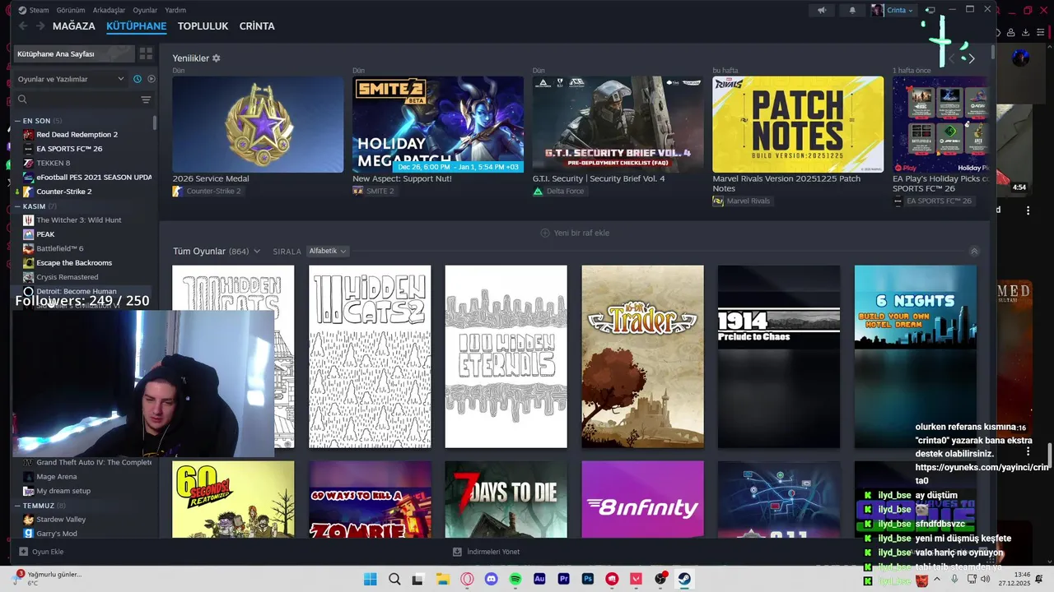1054x592 pixels.
Task: Open the CRİNTA profile tab
Action: (x=257, y=26)
